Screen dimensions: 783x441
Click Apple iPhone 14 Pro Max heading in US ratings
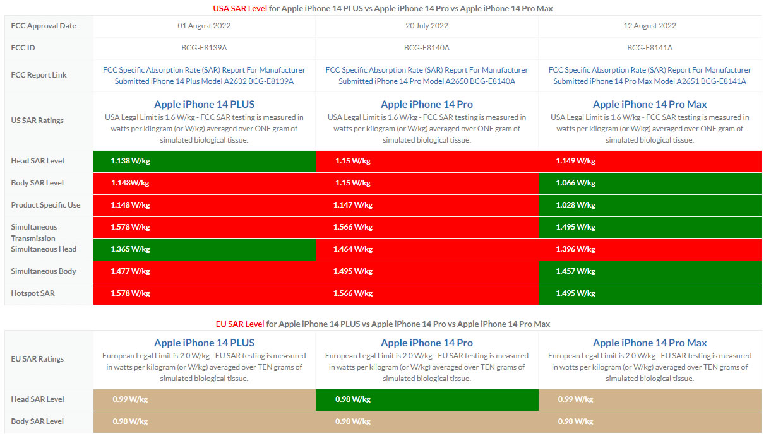(650, 104)
